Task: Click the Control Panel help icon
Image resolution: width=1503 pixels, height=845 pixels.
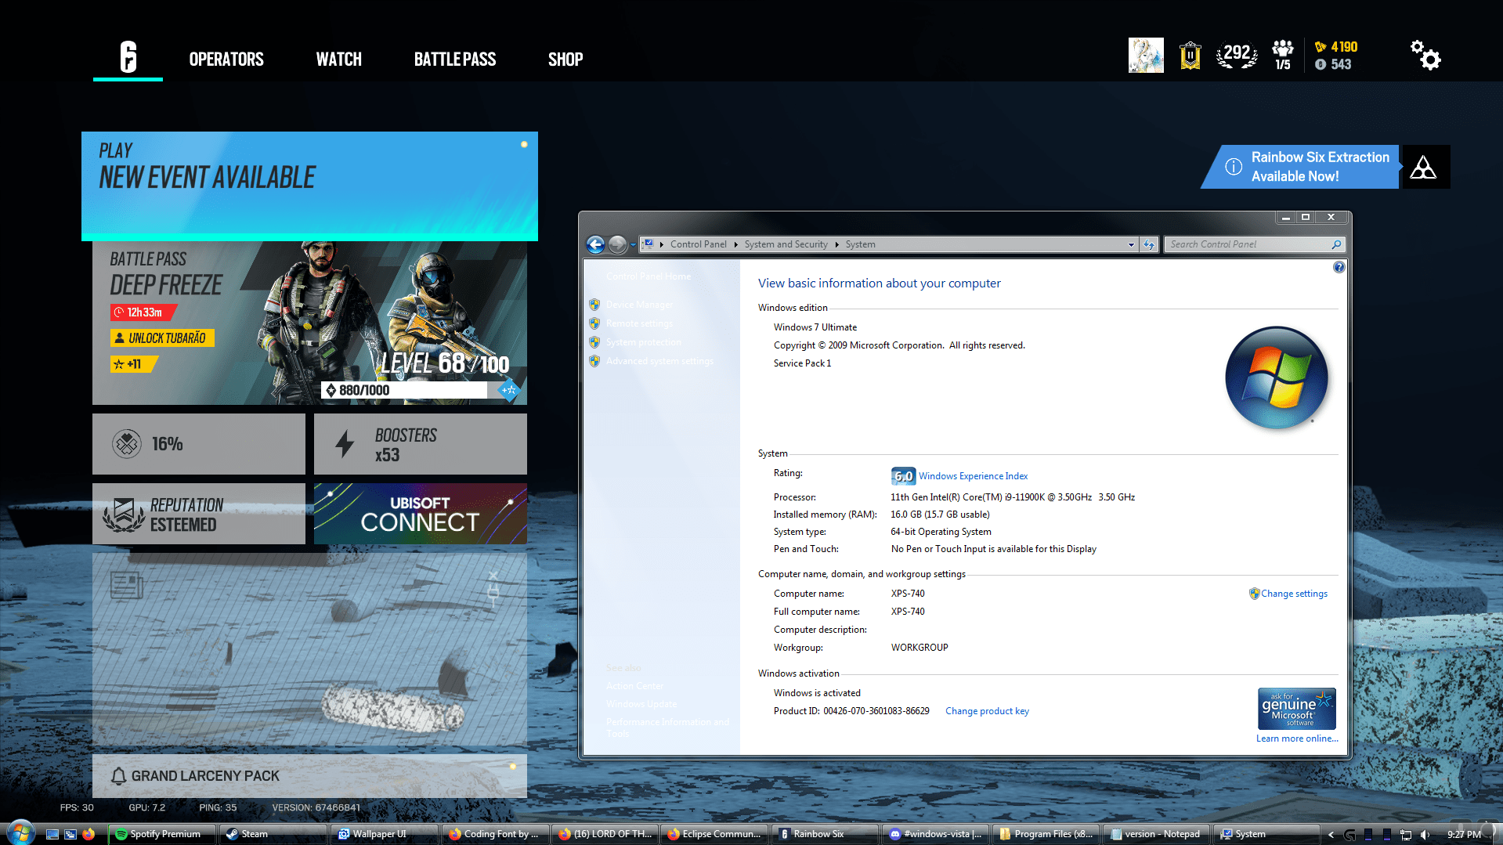Action: [1339, 268]
